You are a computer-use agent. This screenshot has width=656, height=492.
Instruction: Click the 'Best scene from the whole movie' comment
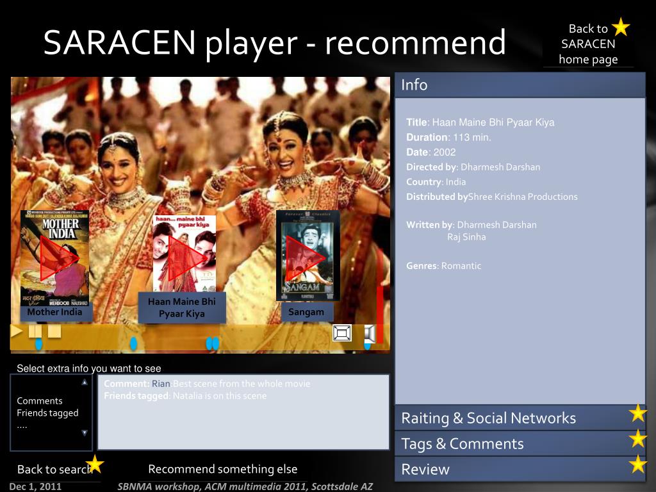coord(242,384)
